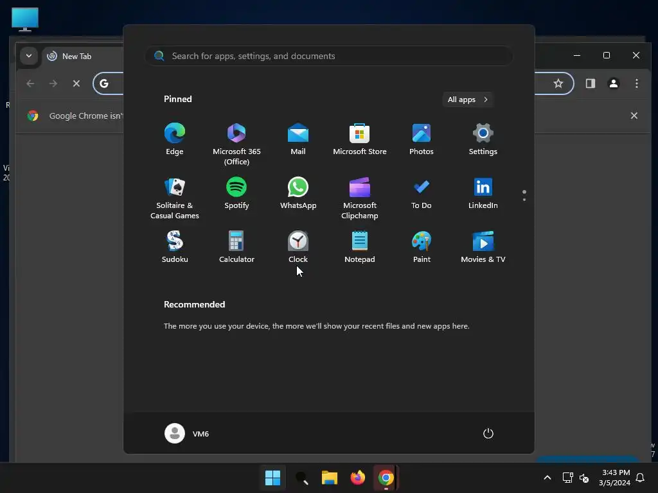
Task: Toggle the Chrome side panel
Action: [591, 83]
